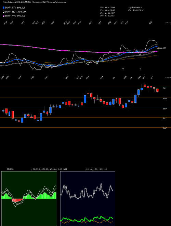The height and width of the screenshot is (226, 171).
Task: Click the '422' tops value label
Action: [150, 23]
